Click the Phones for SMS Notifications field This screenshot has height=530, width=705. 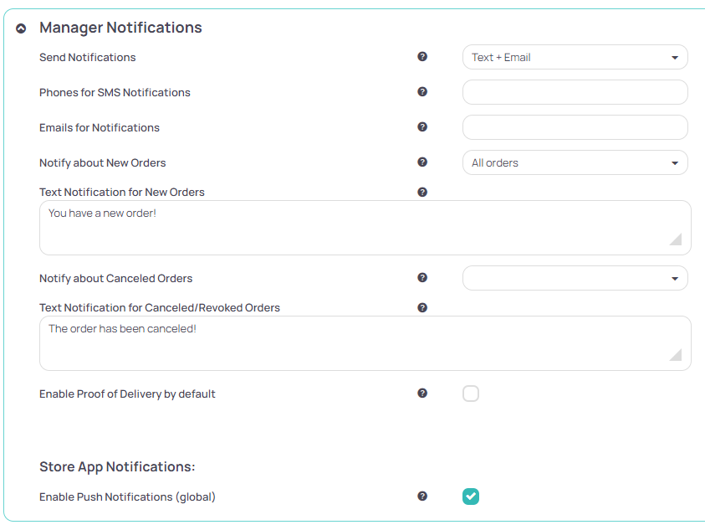pos(575,92)
